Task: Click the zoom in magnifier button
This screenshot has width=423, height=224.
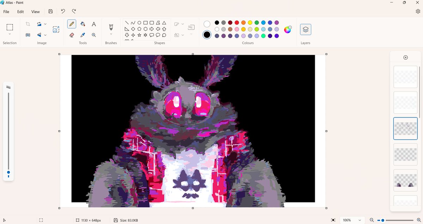Action: point(419,220)
